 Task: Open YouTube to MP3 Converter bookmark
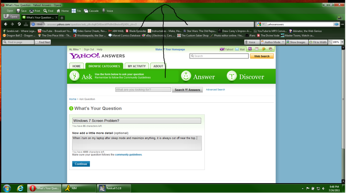click(270, 31)
